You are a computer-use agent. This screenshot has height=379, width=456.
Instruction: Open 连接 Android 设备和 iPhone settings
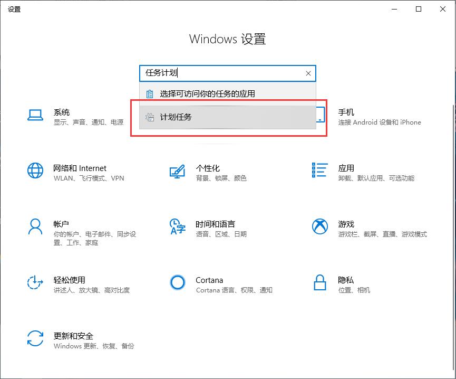pos(380,122)
